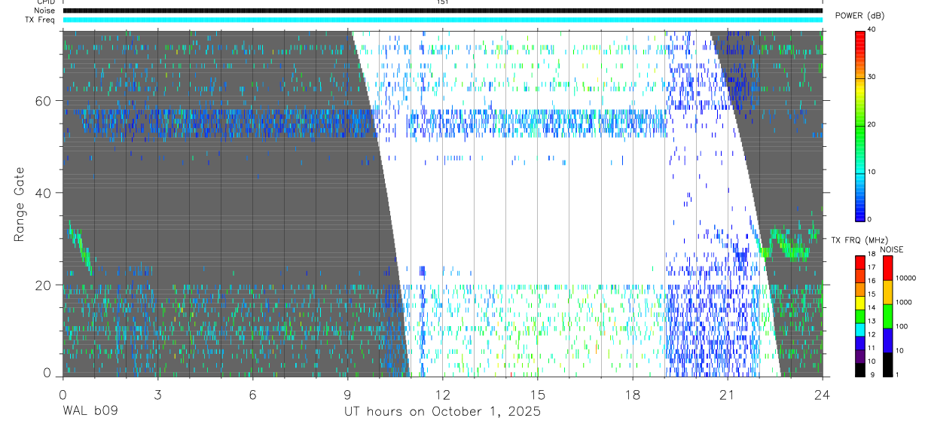Viewport: 925px width, 427px height.
Task: Select the 10000 noise tick label
Action: (x=906, y=278)
